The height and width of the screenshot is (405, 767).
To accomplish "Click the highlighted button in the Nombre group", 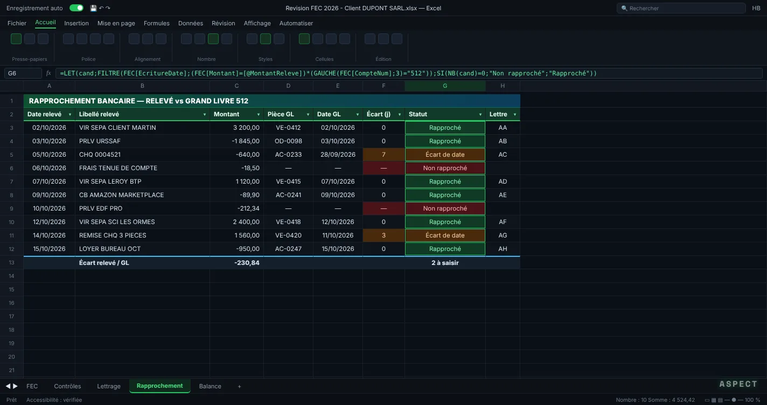I will click(x=213, y=39).
